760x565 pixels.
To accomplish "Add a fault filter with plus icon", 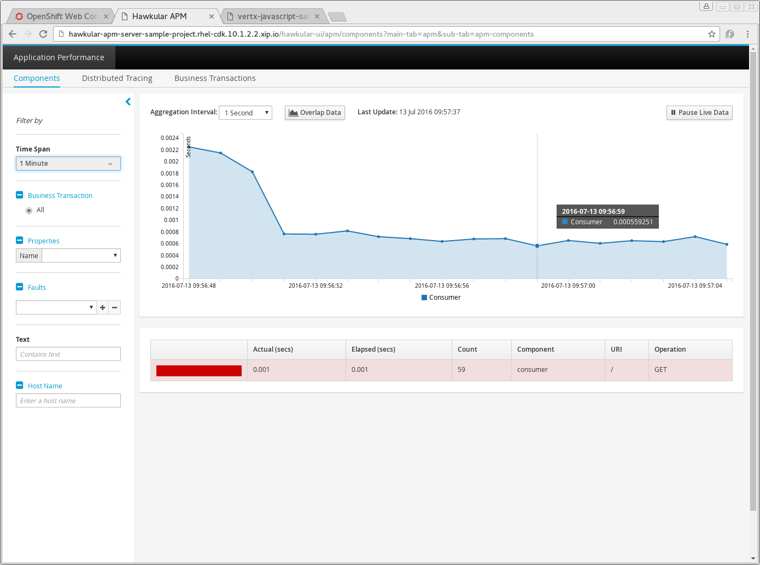I will tap(103, 307).
